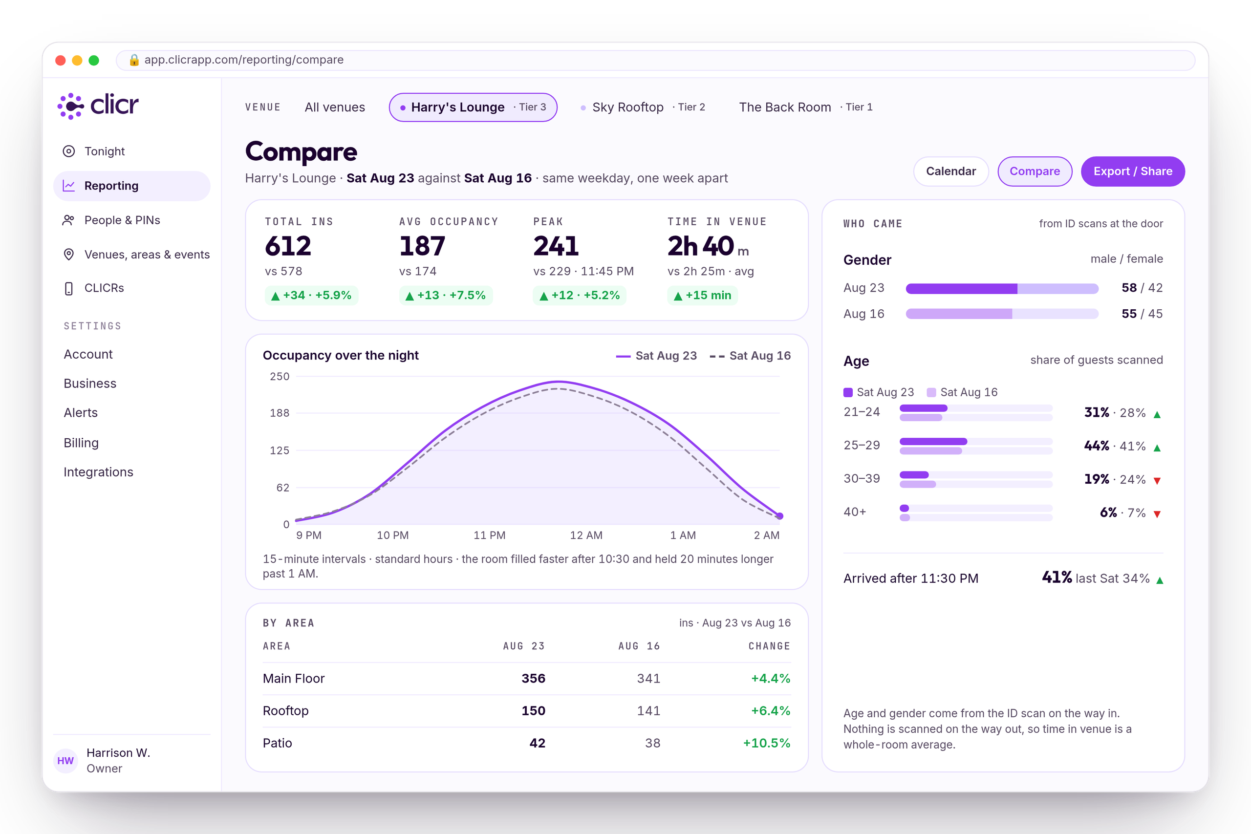Screen dimensions: 1251x834
Task: Select All venues filter
Action: click(335, 107)
